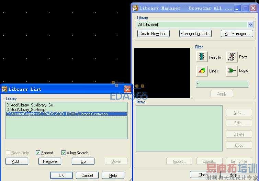The width and height of the screenshot is (259, 181).
Task: Click the filter text field with asterisk
Action: pos(222,84)
